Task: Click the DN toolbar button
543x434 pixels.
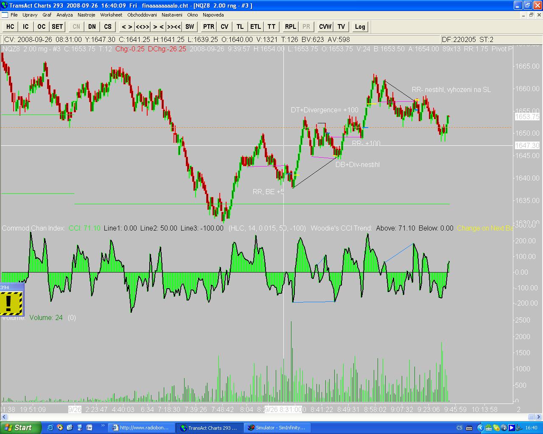Action: (x=92, y=27)
